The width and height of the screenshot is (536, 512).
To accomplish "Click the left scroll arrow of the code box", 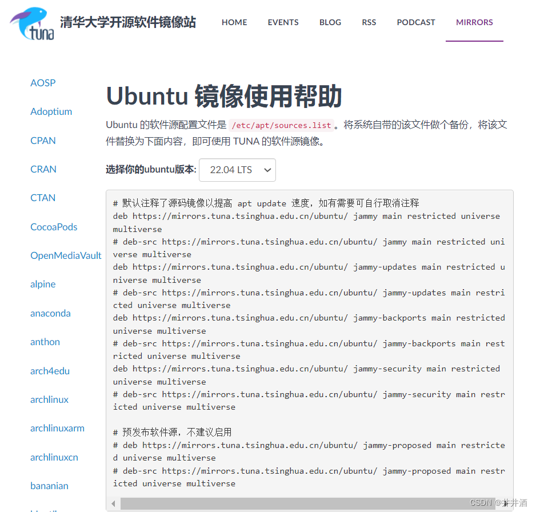I will (x=114, y=503).
